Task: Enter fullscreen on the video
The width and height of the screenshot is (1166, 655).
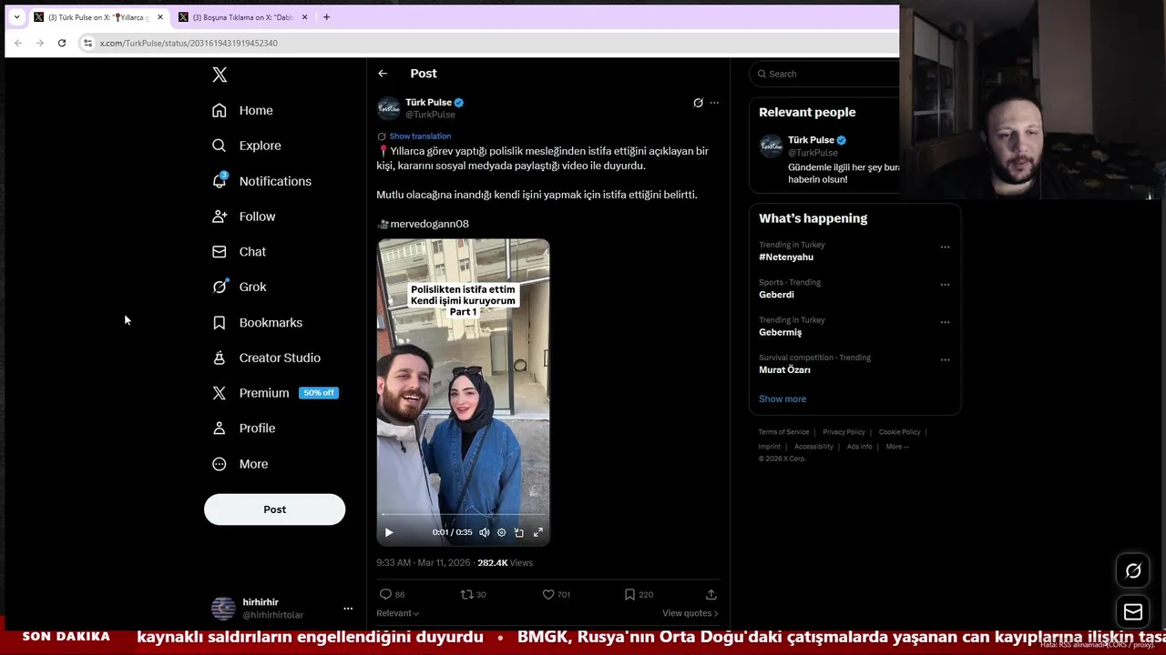Action: click(537, 532)
